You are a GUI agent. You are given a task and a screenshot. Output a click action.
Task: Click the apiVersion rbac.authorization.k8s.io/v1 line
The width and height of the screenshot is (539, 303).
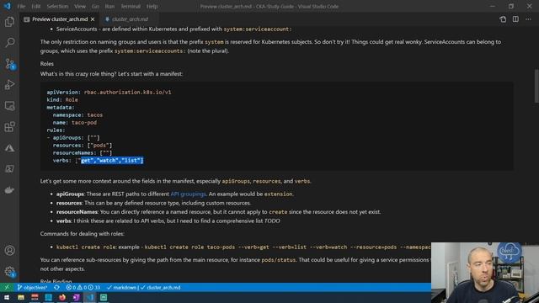109,92
